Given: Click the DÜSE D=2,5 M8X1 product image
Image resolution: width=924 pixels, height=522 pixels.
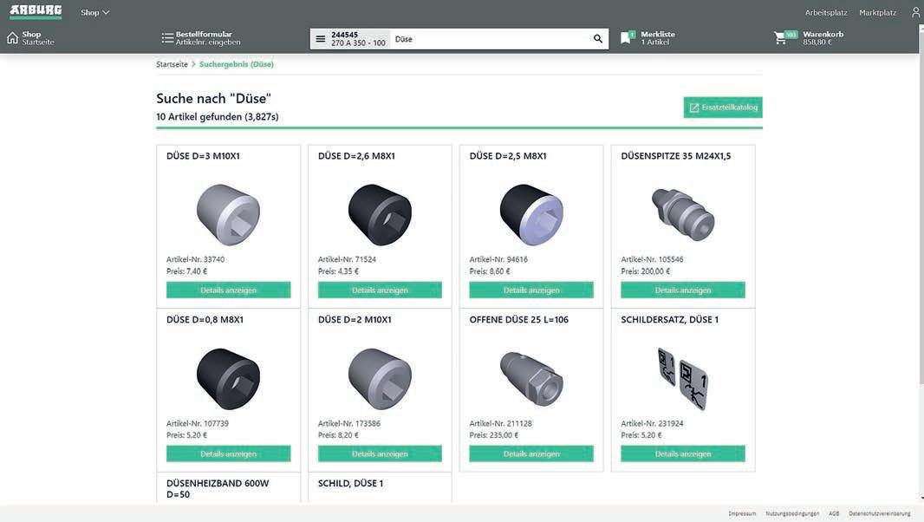Looking at the screenshot, I should tap(531, 214).
